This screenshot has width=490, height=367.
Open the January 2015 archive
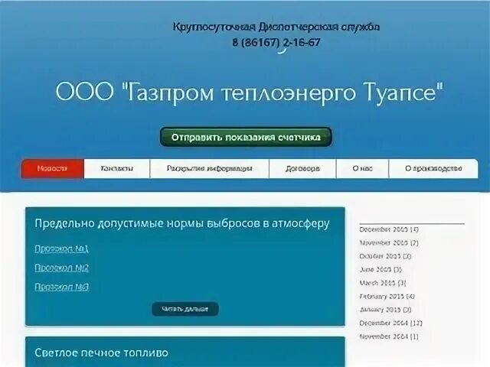coord(385,310)
